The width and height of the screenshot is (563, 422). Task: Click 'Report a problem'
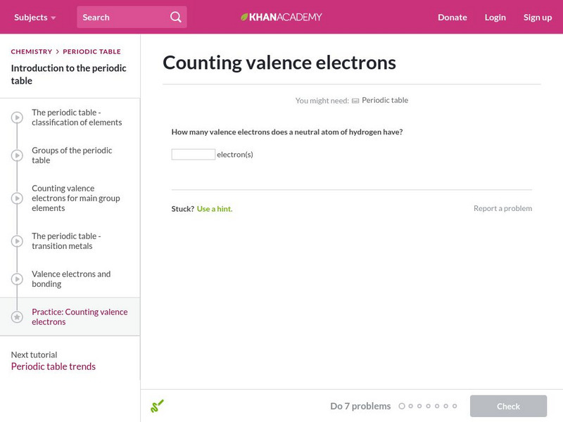pyautogui.click(x=503, y=208)
